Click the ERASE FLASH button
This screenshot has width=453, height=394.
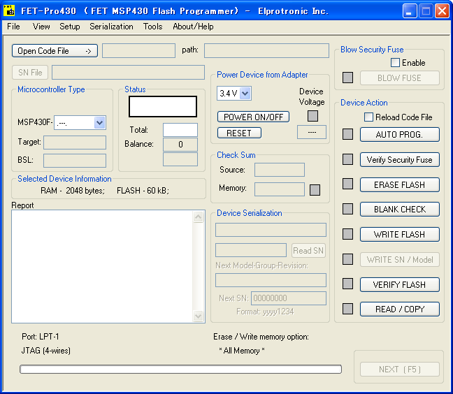click(400, 184)
